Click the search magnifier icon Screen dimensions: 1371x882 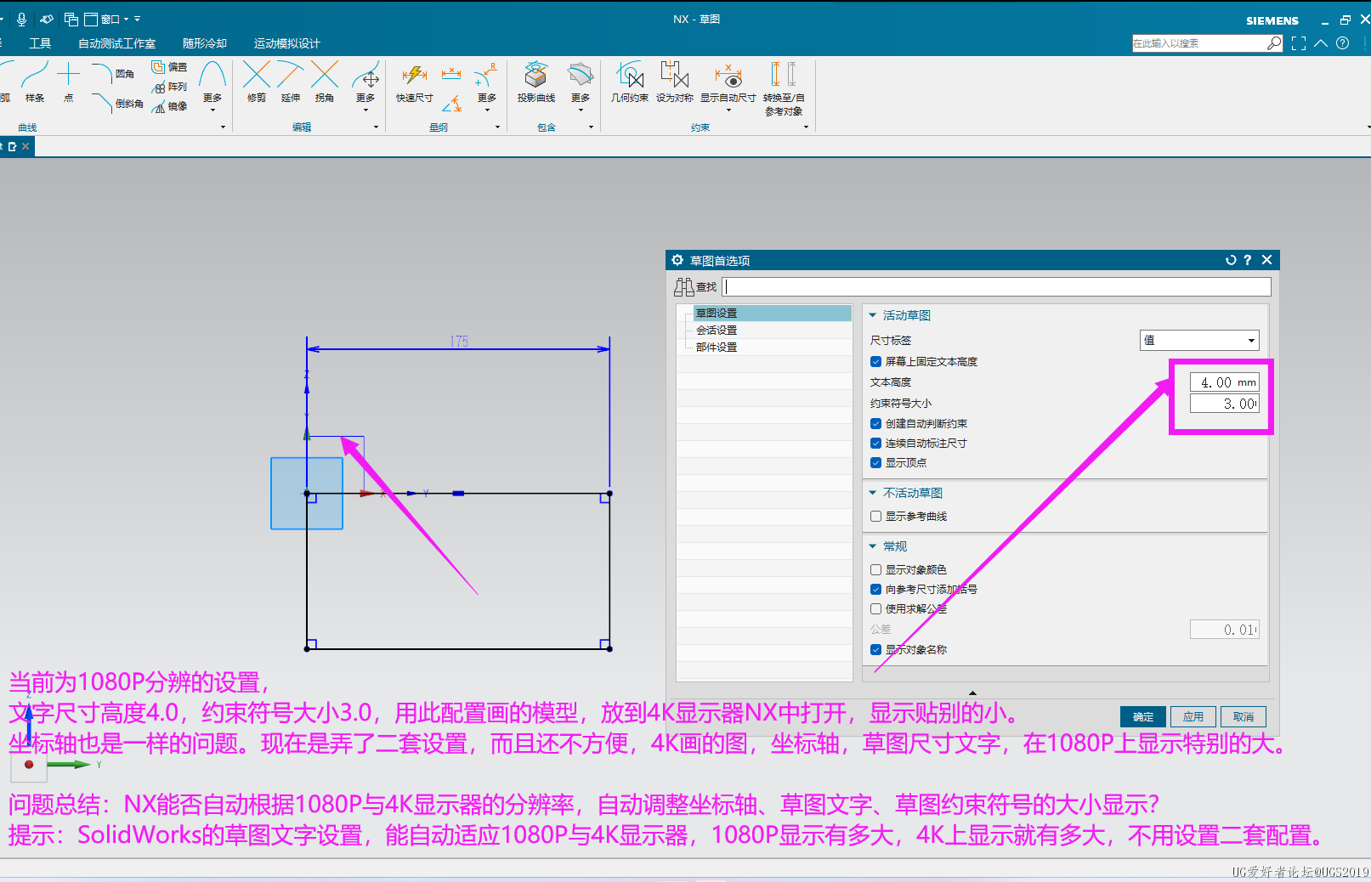click(x=1274, y=43)
